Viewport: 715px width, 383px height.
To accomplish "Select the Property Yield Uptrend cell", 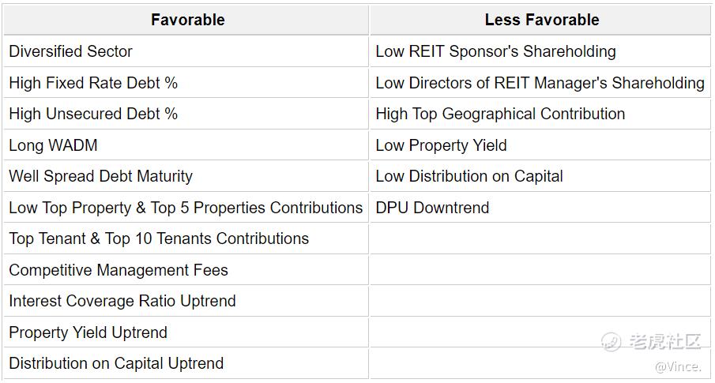I will point(186,332).
